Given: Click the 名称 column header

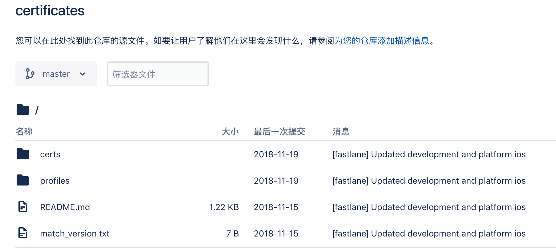Looking at the screenshot, I should coord(24,131).
